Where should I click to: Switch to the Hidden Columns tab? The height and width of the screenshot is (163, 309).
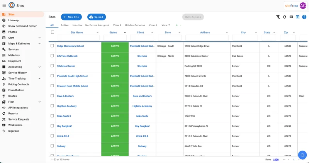click(x=135, y=25)
